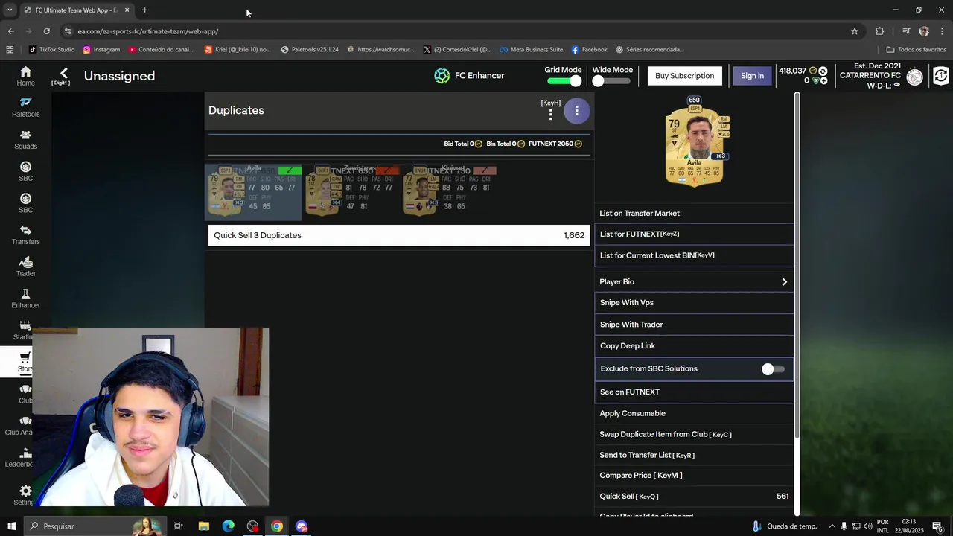The image size is (953, 536).
Task: Select List for FUTNEXT
Action: [694, 234]
